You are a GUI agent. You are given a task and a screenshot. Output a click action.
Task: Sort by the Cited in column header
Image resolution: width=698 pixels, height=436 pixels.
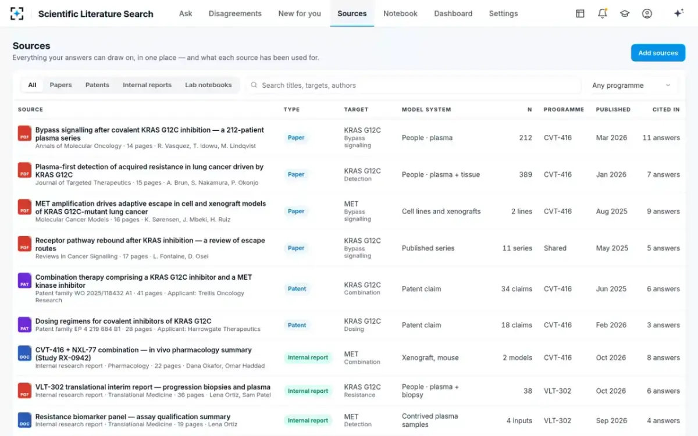pyautogui.click(x=666, y=109)
